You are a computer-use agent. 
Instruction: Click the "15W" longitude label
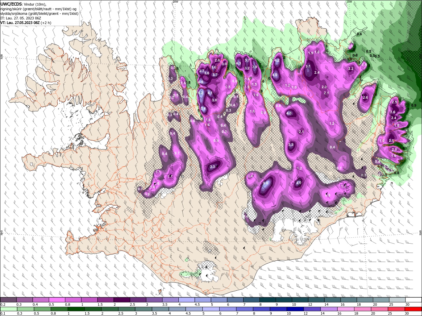[349, 2]
